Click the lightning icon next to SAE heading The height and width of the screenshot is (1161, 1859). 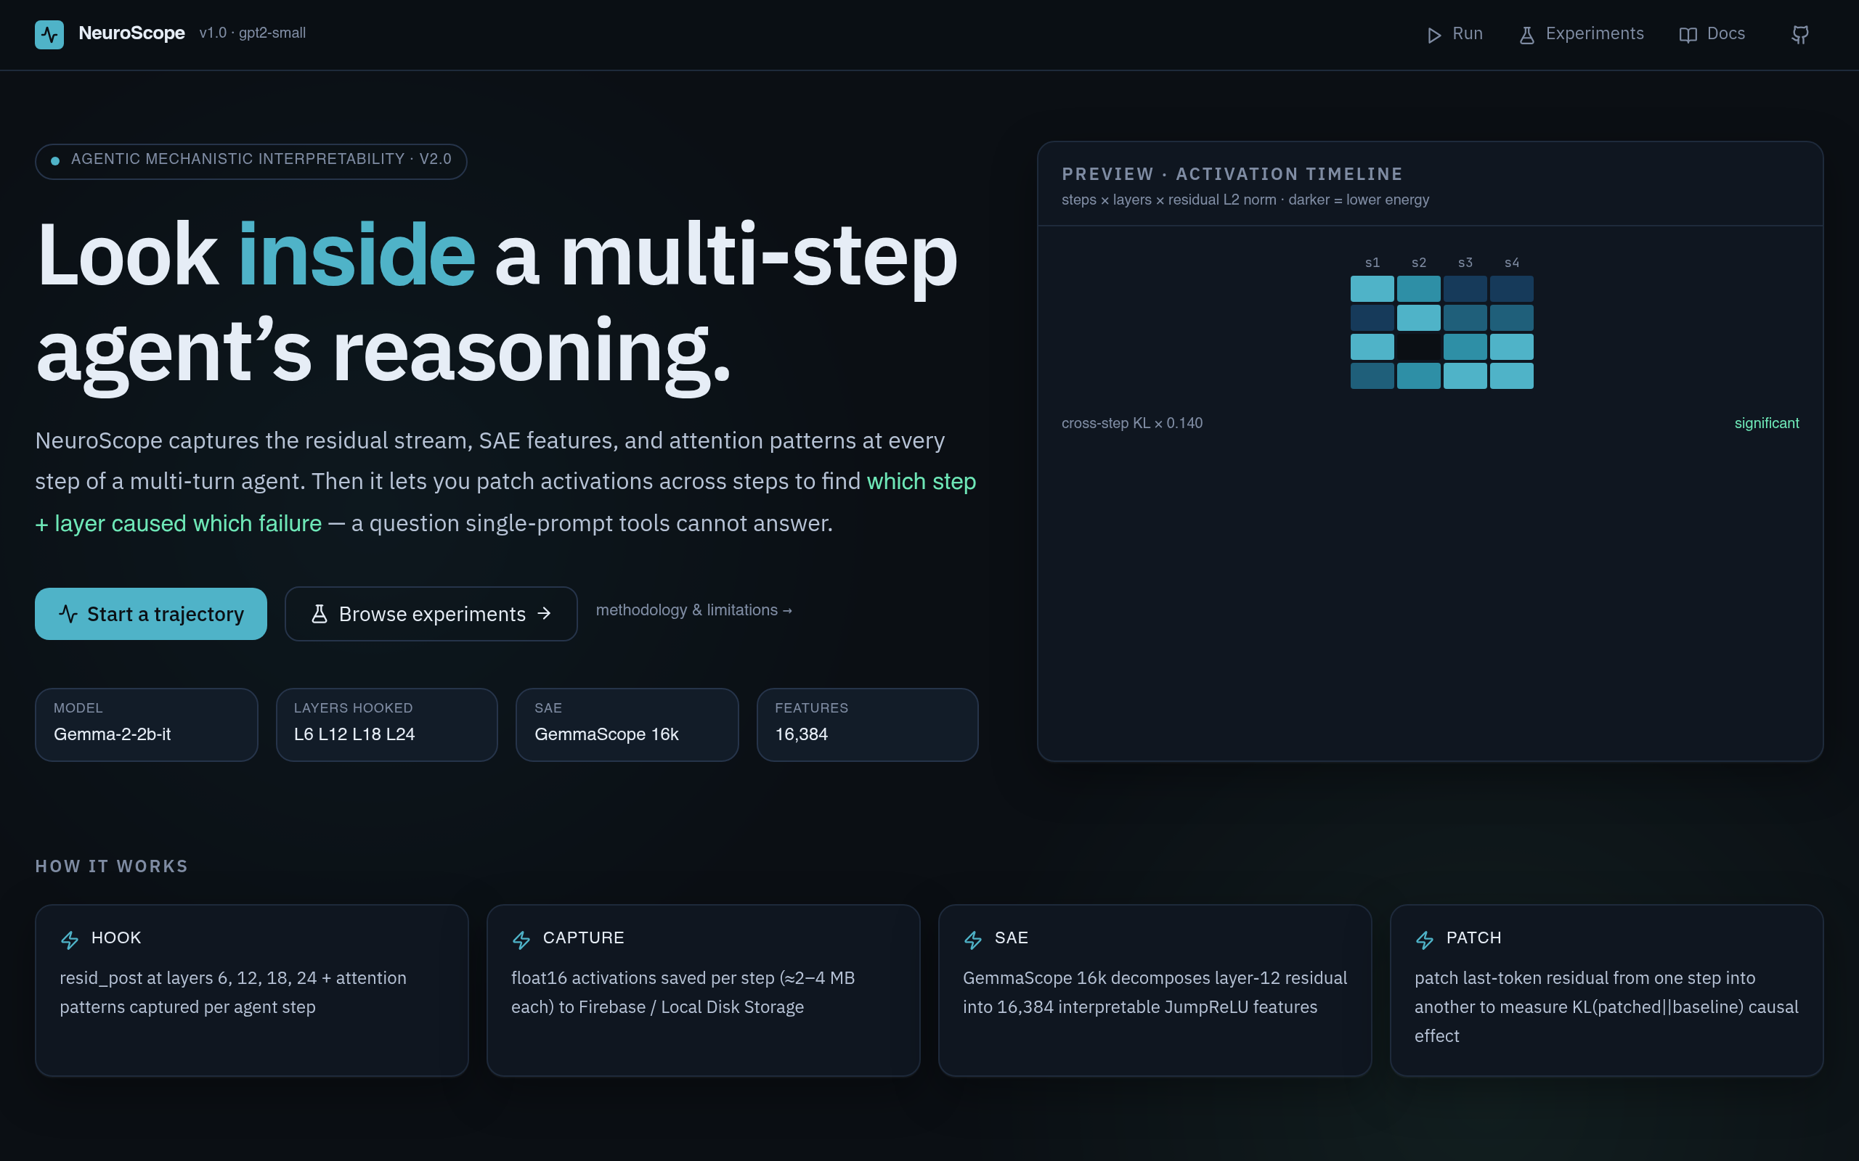[x=973, y=939]
